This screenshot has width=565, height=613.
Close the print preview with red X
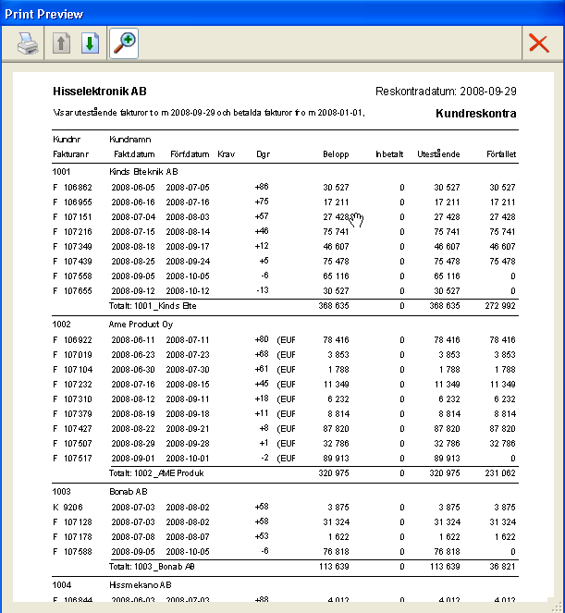click(x=539, y=43)
